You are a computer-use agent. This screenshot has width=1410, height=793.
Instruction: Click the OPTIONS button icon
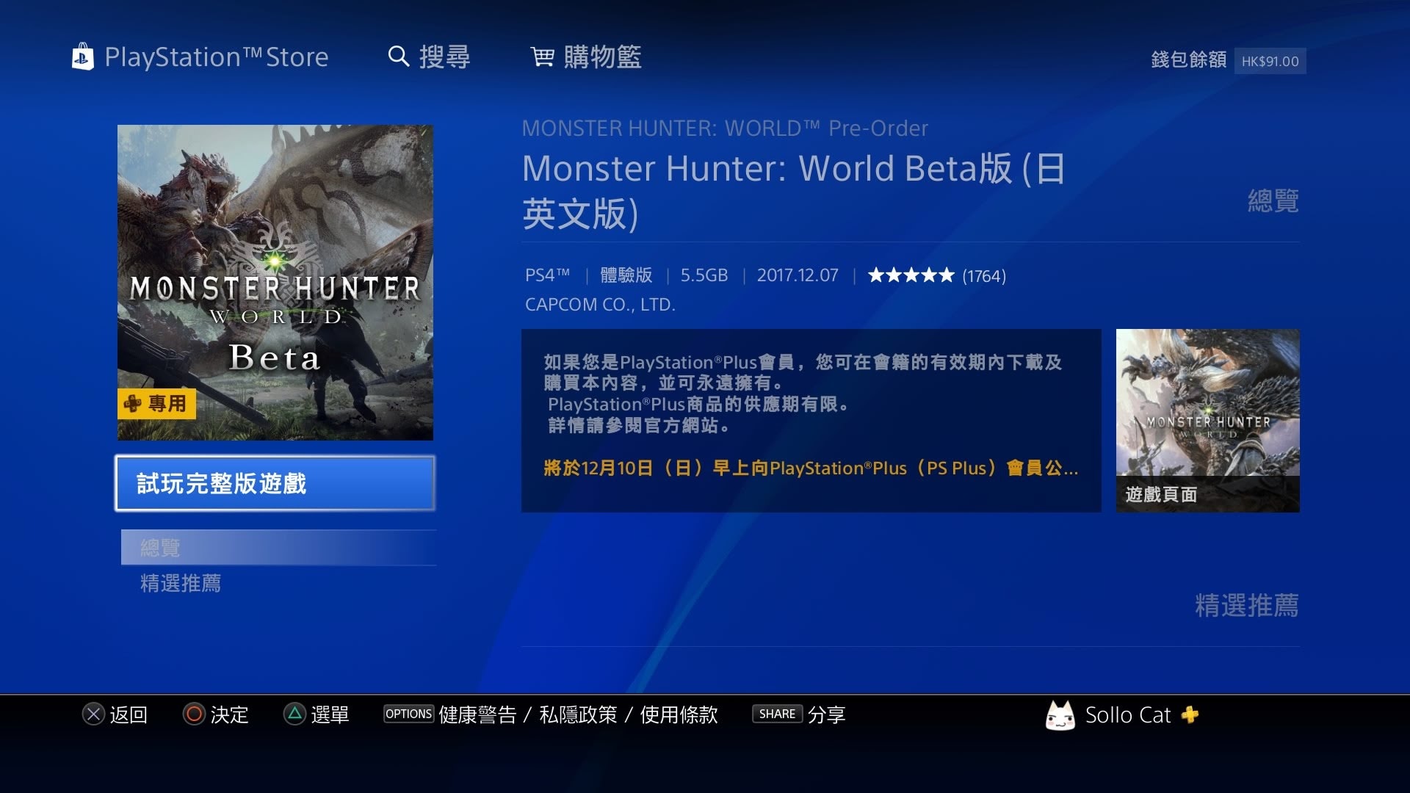tap(408, 714)
